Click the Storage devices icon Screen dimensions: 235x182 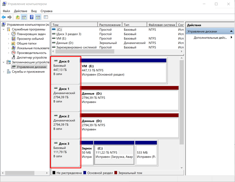(9, 62)
